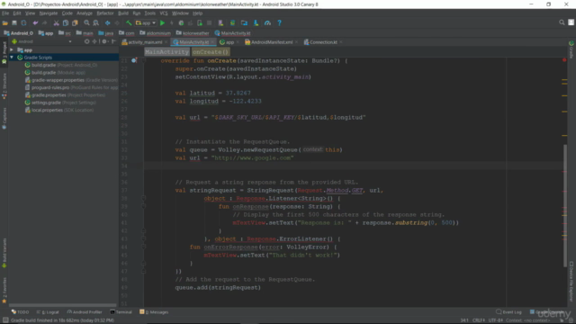Open the app run configuration dropdown
576x324 pixels.
[146, 22]
